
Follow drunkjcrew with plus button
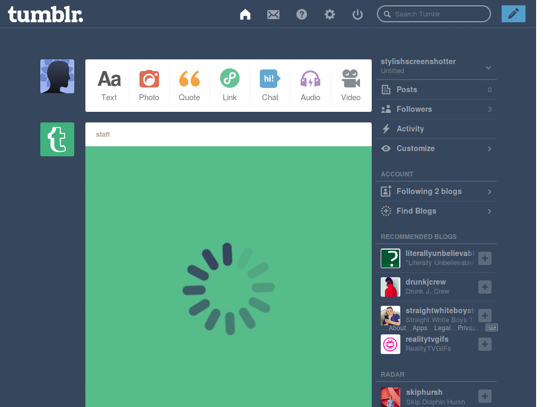[x=485, y=287]
